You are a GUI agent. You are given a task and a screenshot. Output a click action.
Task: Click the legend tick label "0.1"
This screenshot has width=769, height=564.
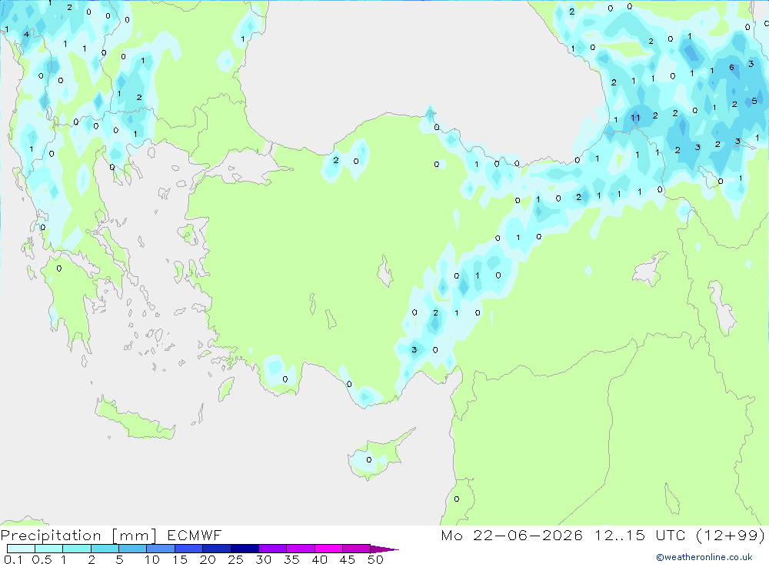(13, 559)
